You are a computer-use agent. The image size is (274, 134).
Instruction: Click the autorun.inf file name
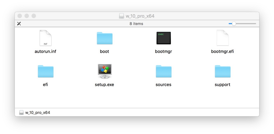(46, 51)
